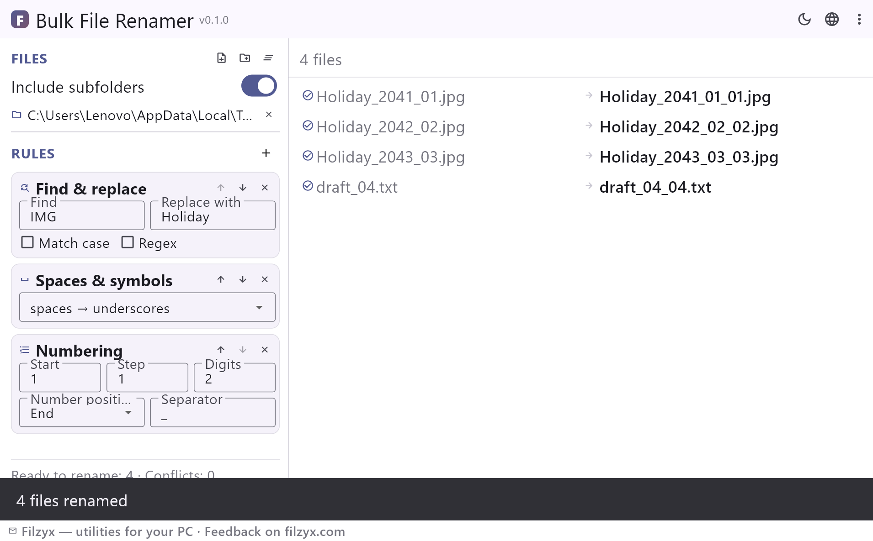Screen dimensions: 873x541
Task: Uncheck Holiday_2041_01.jpg file selection
Action: click(308, 95)
